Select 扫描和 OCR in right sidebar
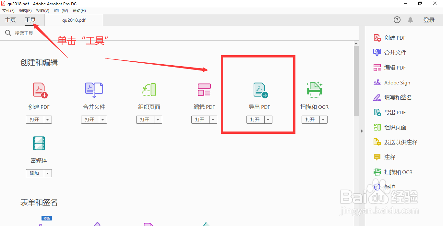 pos(393,172)
